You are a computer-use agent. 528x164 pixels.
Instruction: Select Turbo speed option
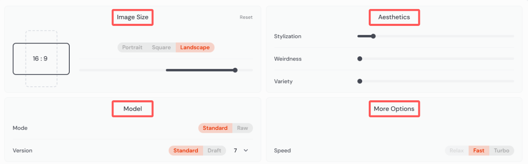[502, 150]
